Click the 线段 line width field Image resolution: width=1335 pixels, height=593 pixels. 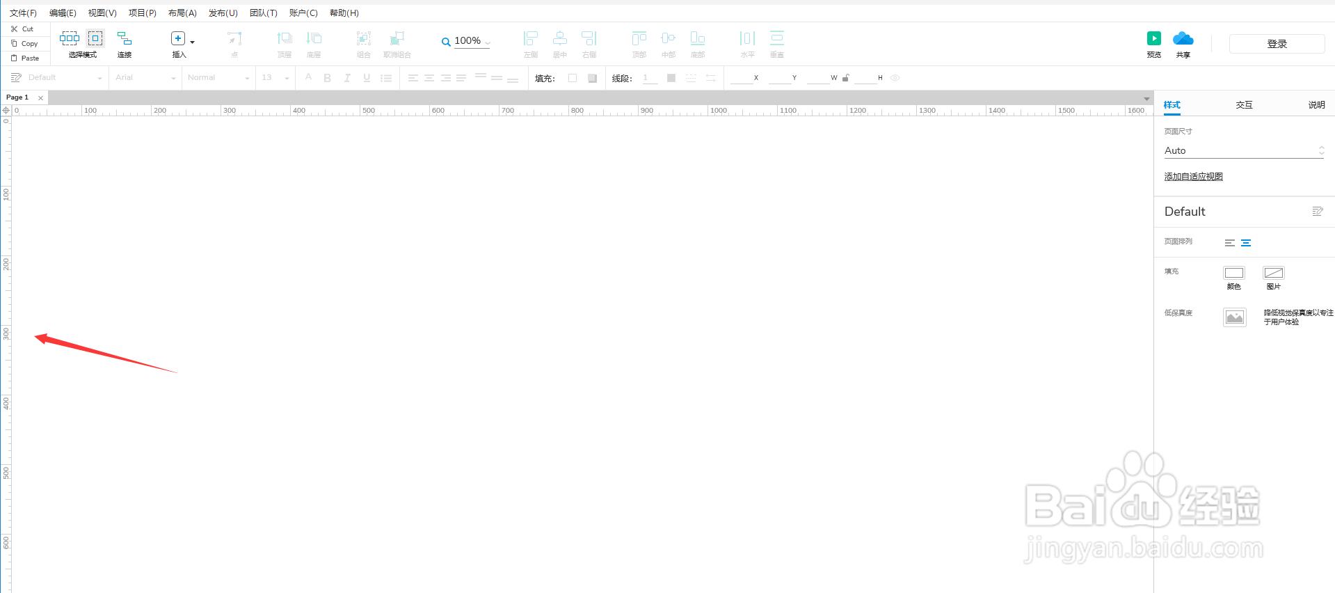(x=650, y=78)
